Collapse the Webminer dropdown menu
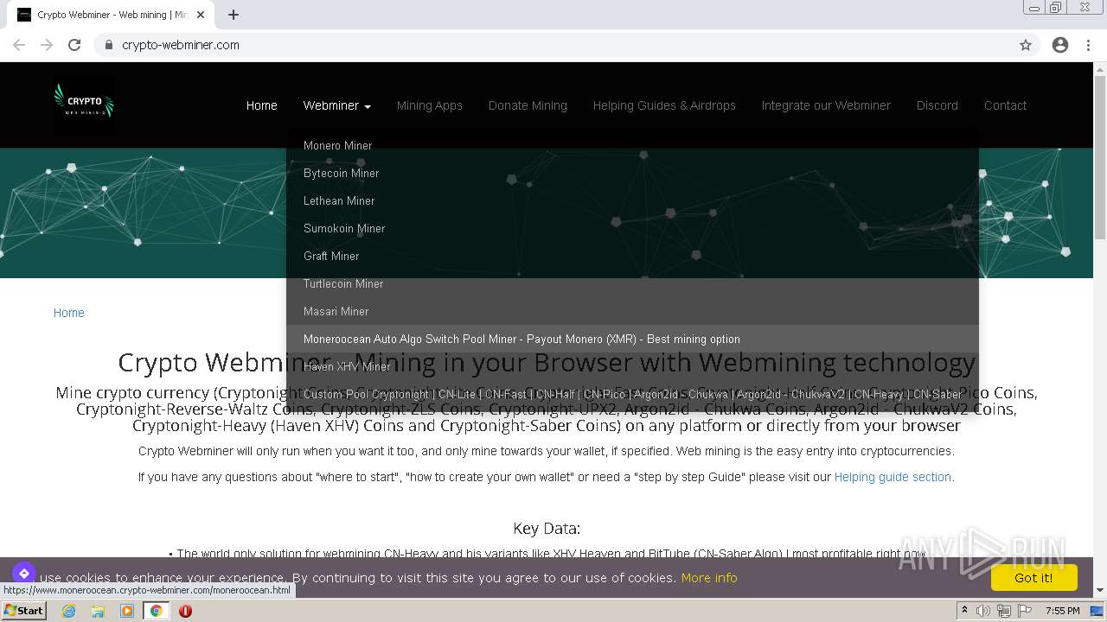This screenshot has width=1107, height=622. tap(337, 105)
